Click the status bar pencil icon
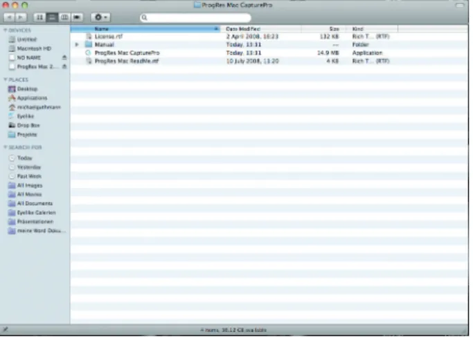The width and height of the screenshot is (473, 338). coord(5,329)
